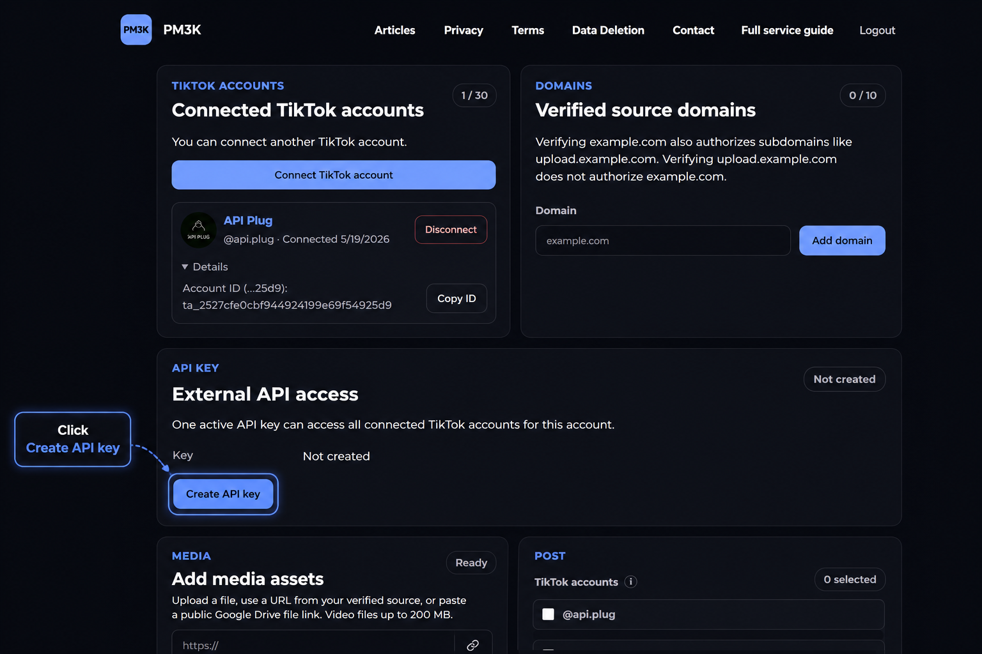Collapse the Details disclosure triangle

[185, 267]
